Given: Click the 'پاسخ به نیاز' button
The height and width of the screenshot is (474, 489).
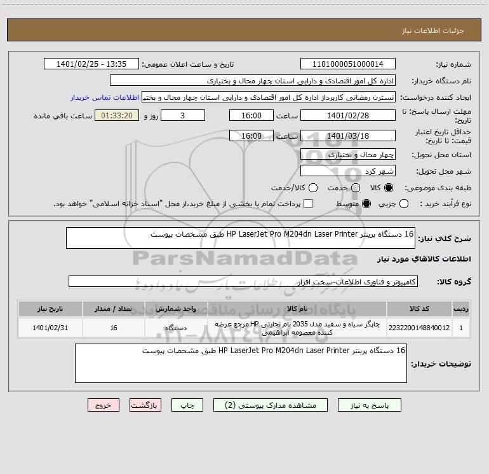Looking at the screenshot, I should click(369, 405).
